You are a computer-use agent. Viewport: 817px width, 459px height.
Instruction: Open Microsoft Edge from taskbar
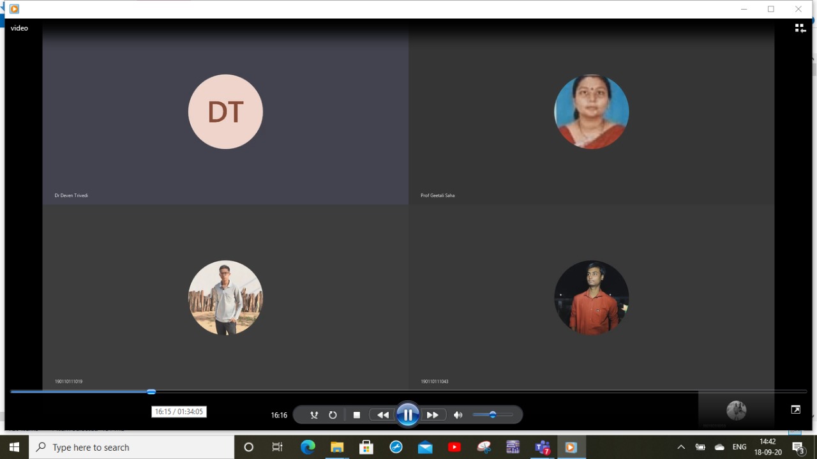(x=308, y=448)
